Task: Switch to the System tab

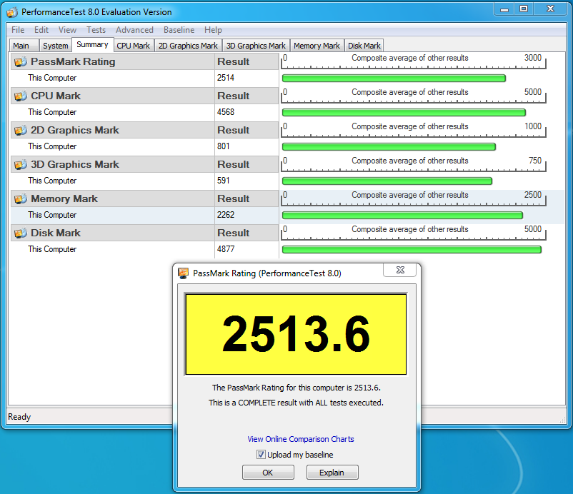Action: 56,46
